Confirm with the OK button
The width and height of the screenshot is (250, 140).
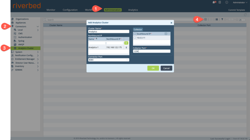153,68
